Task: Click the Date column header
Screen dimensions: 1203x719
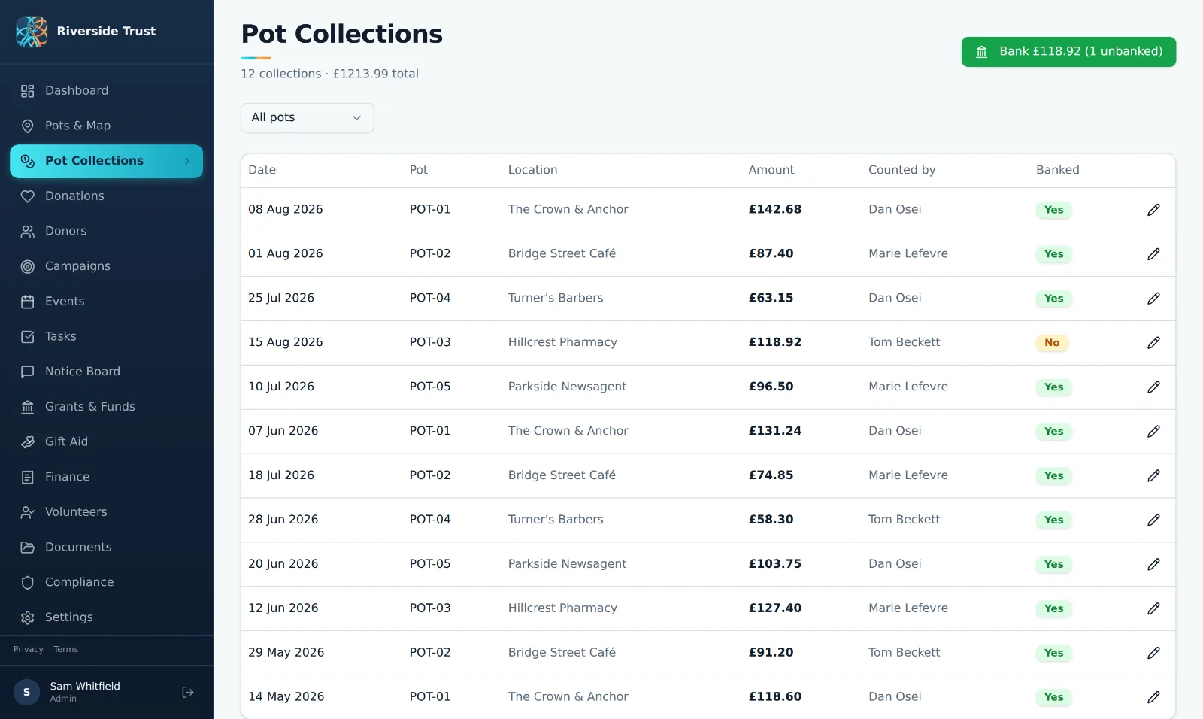Action: [x=262, y=170]
